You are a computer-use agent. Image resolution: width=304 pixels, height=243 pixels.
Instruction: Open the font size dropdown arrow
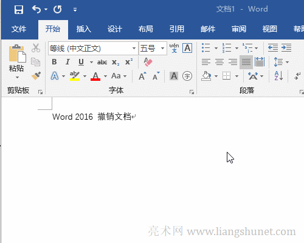pyautogui.click(x=162, y=49)
